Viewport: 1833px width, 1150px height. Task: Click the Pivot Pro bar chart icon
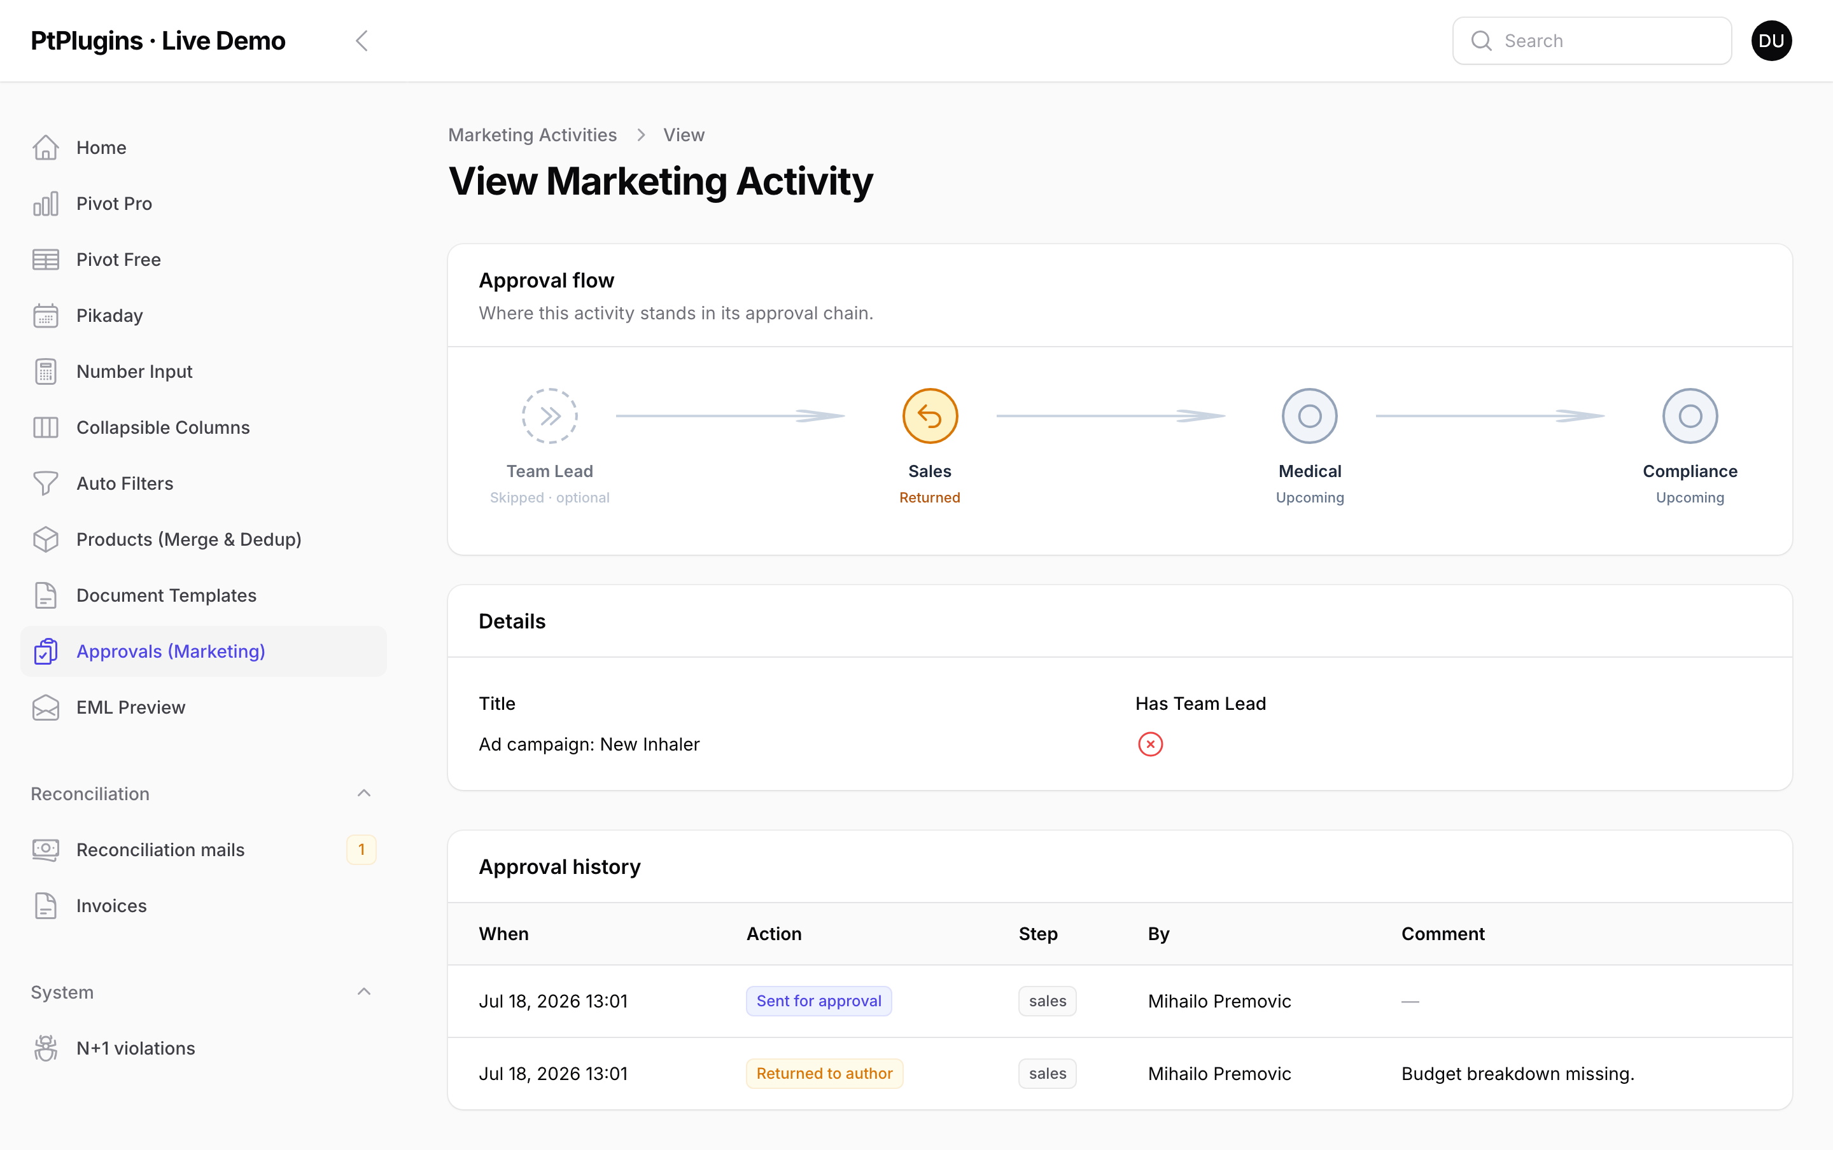(46, 204)
